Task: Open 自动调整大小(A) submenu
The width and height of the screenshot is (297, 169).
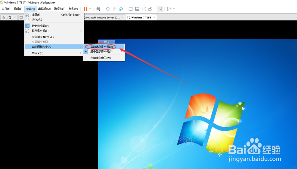Action: point(54,47)
